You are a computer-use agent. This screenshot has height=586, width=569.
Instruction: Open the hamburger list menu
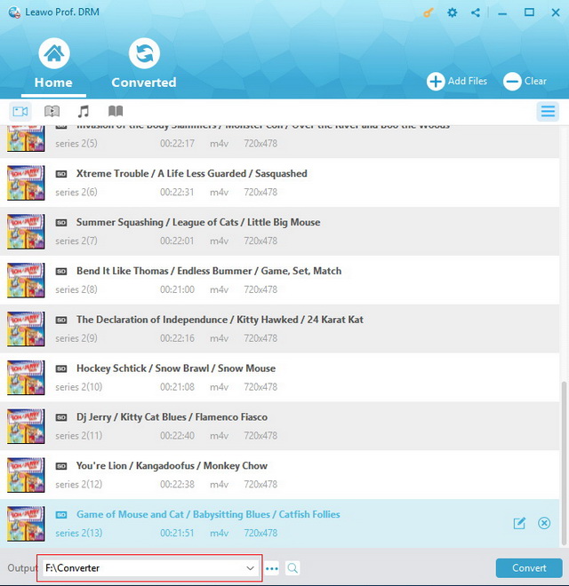[548, 111]
